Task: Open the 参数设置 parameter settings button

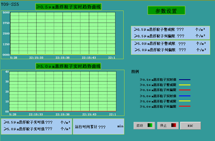Action: point(166,10)
